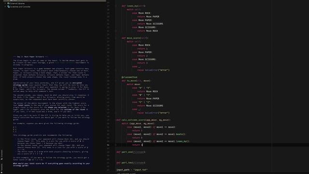The width and height of the screenshot is (309, 174).
Task: Click the 'Day 2: Rock Paper Scissors' puzzle title
Action: pos(30,57)
